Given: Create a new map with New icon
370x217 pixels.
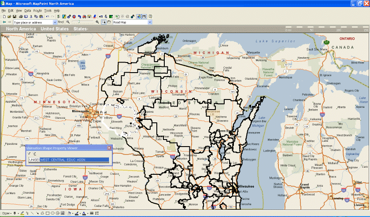Looking at the screenshot, I should pos(4,17).
